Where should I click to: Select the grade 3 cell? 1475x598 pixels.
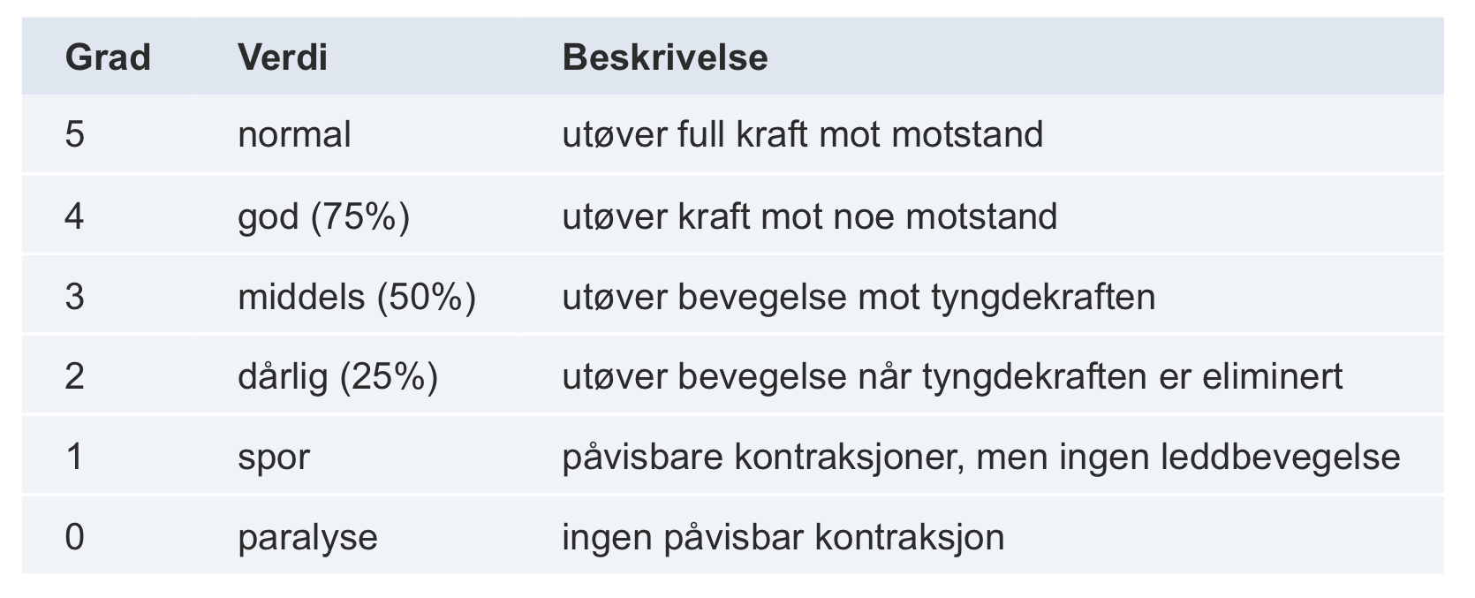coord(75,297)
